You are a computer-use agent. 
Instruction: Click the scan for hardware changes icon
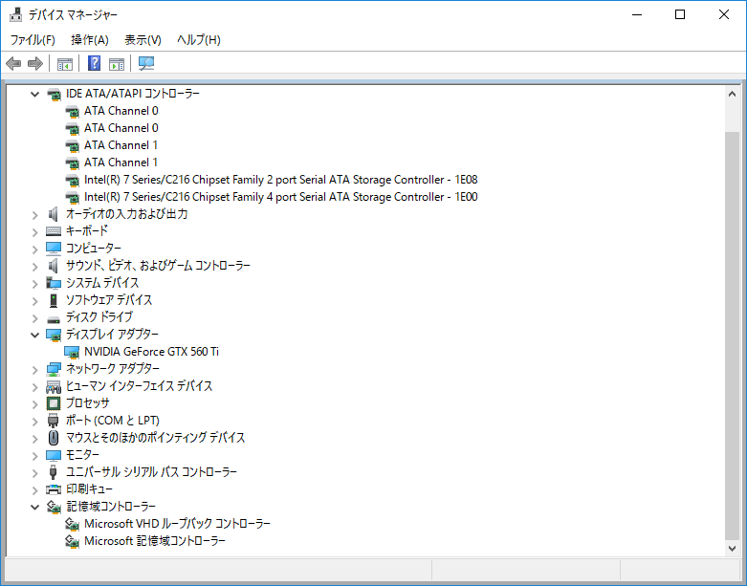tap(146, 64)
